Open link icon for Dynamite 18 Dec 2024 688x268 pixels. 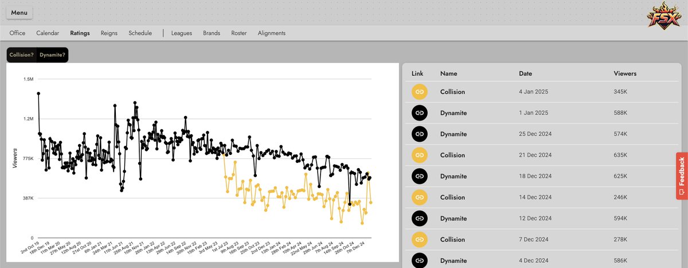click(419, 176)
